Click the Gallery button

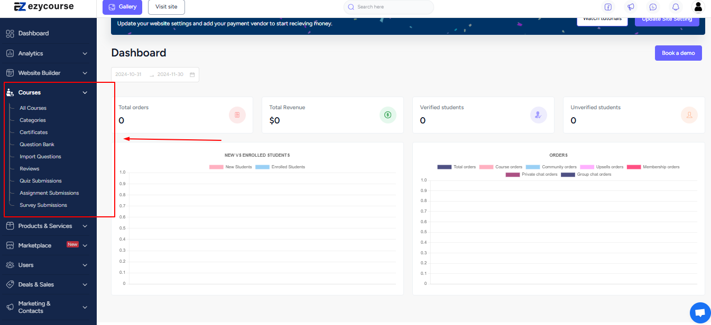(x=122, y=7)
